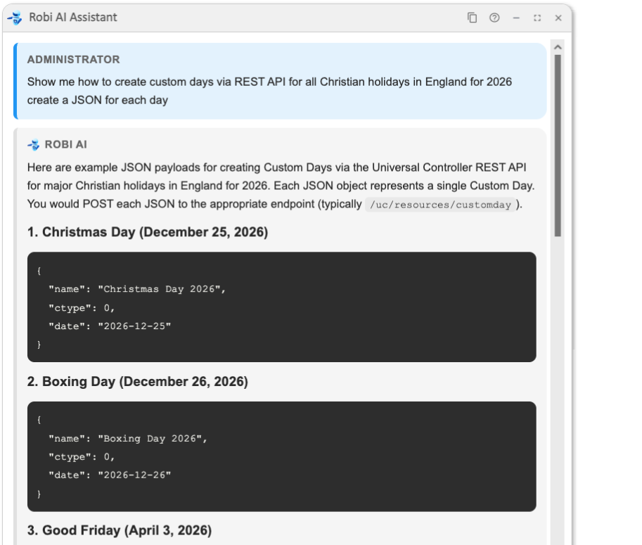
Task: Click the Robi AI avatar icon in response
Action: tap(33, 145)
